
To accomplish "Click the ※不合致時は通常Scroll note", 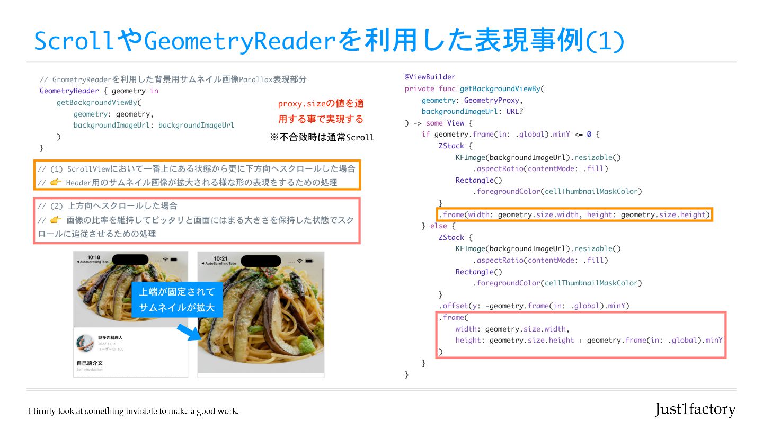I will coord(322,137).
